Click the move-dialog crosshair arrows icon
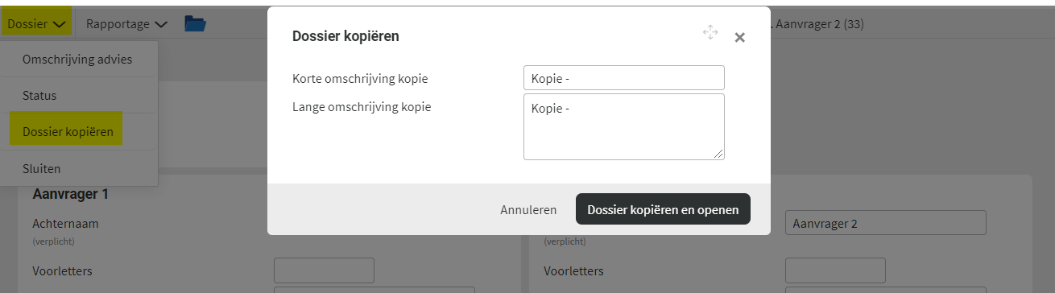The width and height of the screenshot is (1055, 293). 710,32
